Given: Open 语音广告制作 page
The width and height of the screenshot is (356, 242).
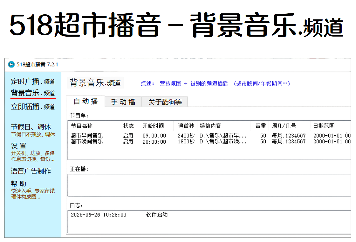Looking at the screenshot, I should pyautogui.click(x=31, y=171).
